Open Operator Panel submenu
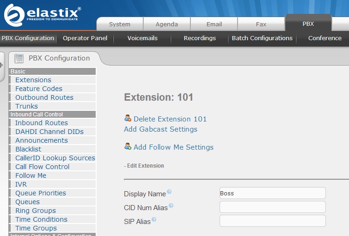This screenshot has height=236, width=349. pos(85,38)
